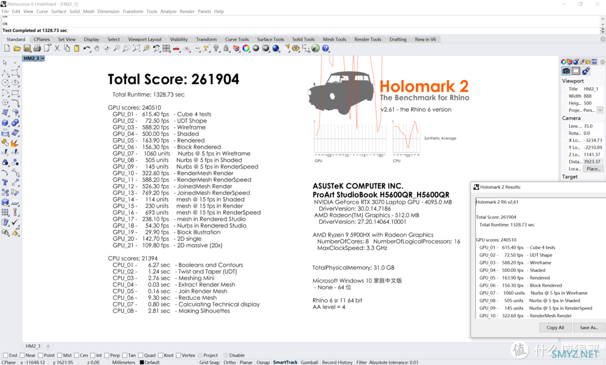This screenshot has width=606, height=365.
Task: Select the HM2_3 viewport tab at bottom
Action: click(33, 346)
